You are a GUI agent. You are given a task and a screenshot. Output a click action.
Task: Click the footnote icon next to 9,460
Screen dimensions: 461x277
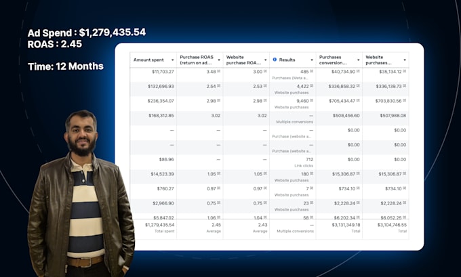click(x=312, y=100)
